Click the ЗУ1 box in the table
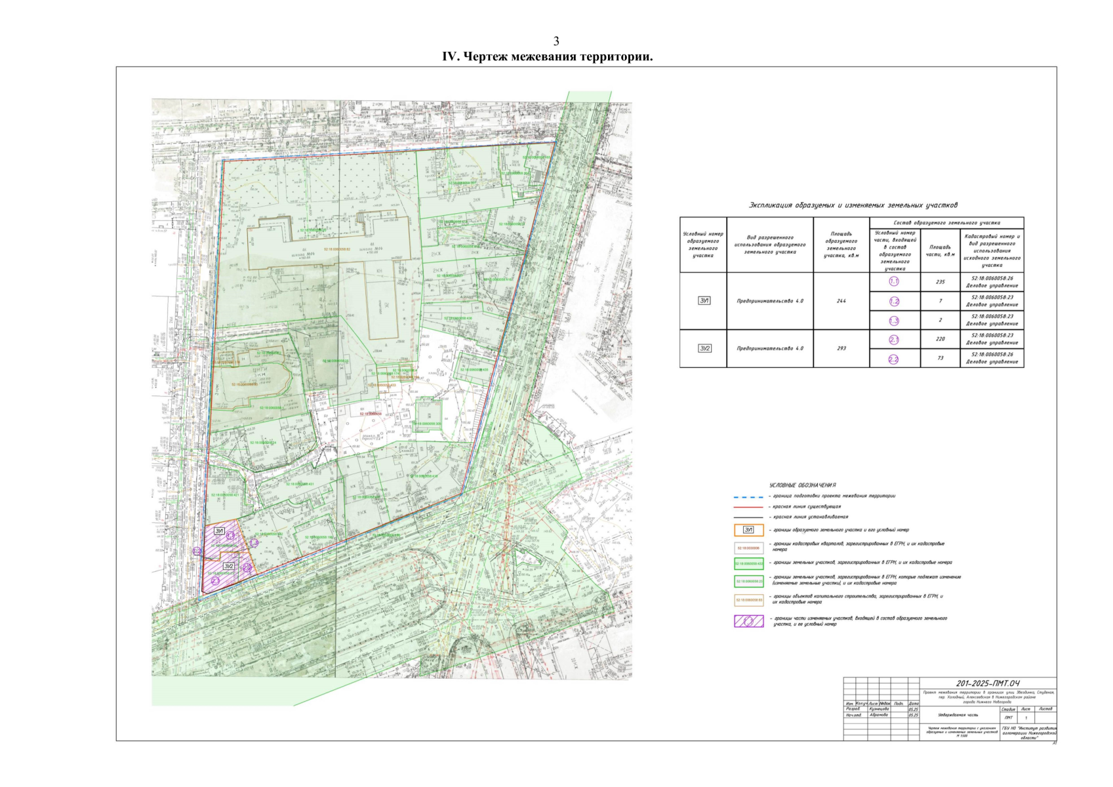 pos(704,300)
